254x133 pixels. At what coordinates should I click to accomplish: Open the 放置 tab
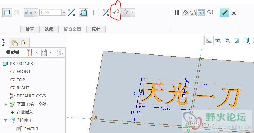pos(30,29)
